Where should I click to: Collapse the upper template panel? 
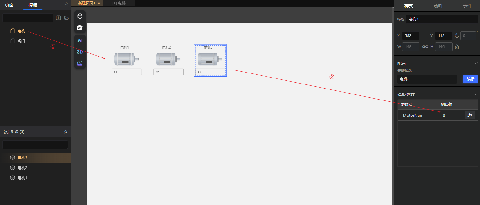coord(66,4)
